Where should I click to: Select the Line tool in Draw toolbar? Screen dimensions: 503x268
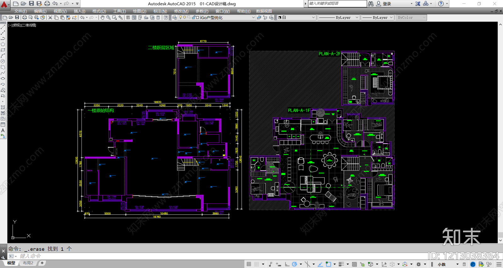tap(3, 27)
